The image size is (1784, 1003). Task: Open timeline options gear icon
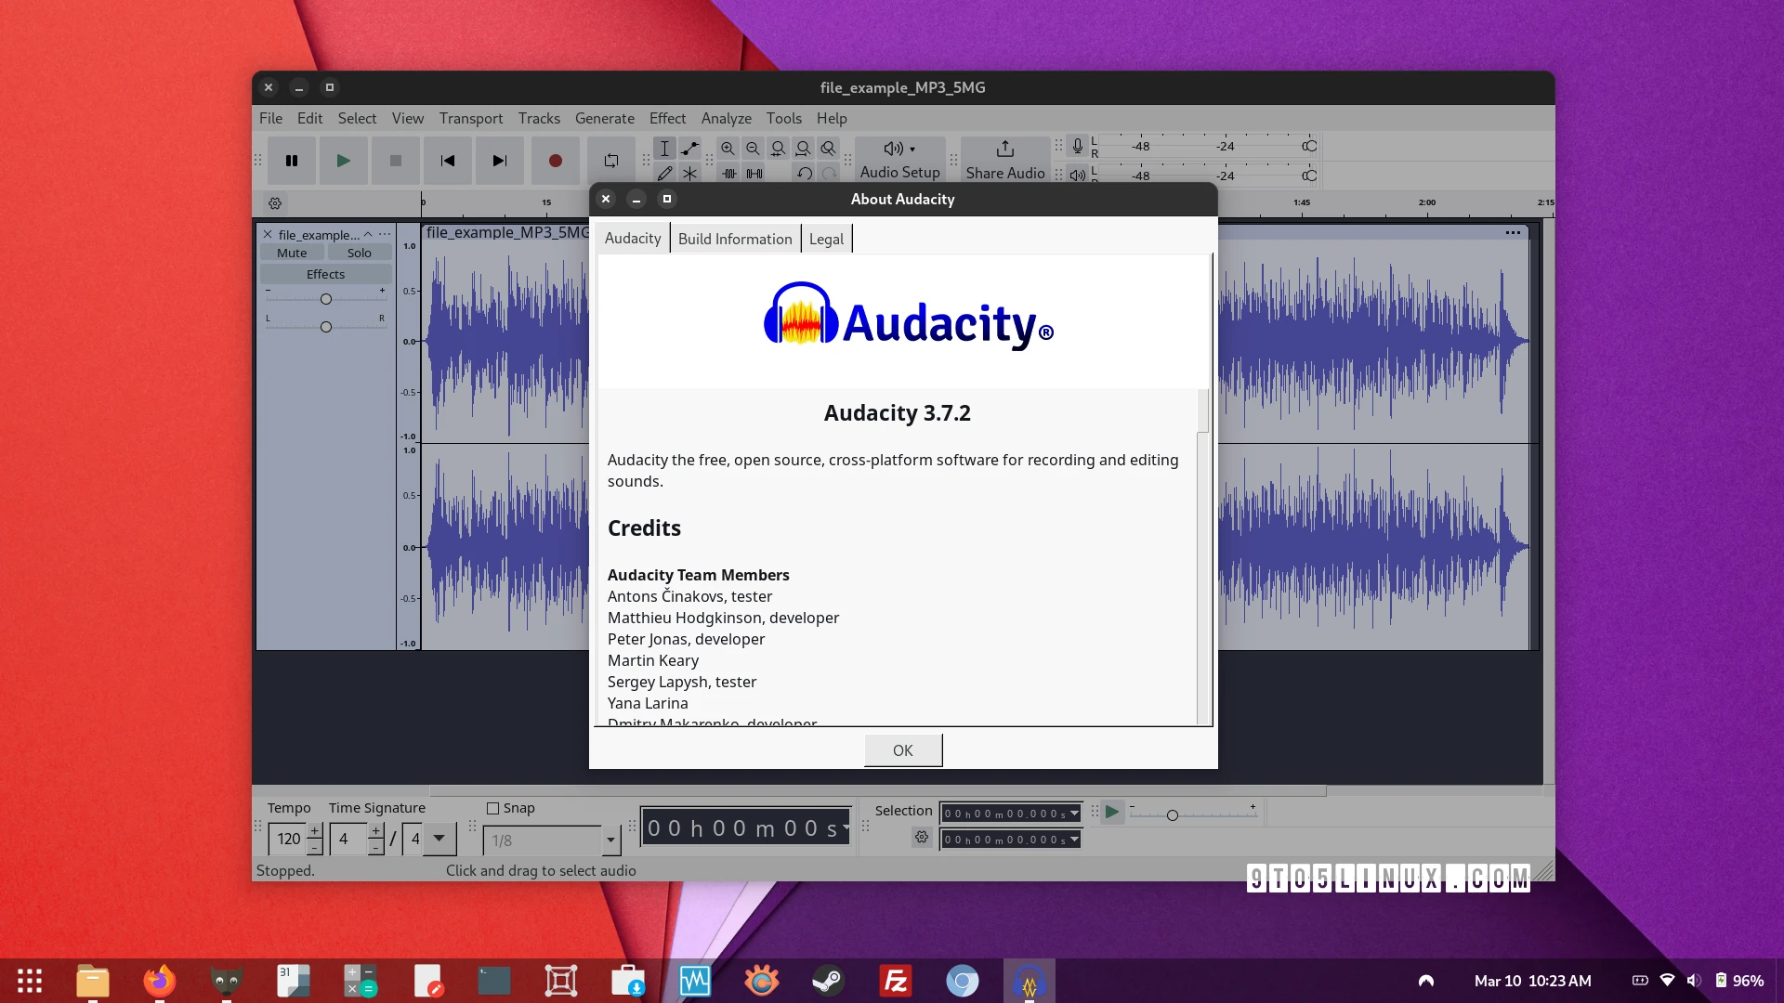(x=275, y=203)
